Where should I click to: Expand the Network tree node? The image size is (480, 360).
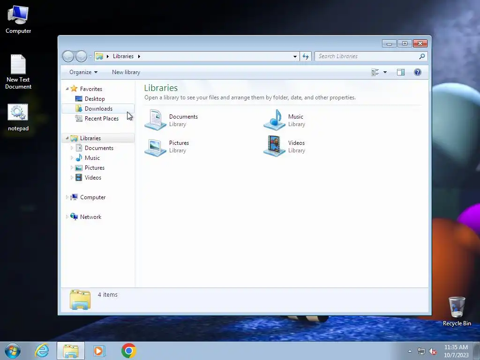coord(67,217)
